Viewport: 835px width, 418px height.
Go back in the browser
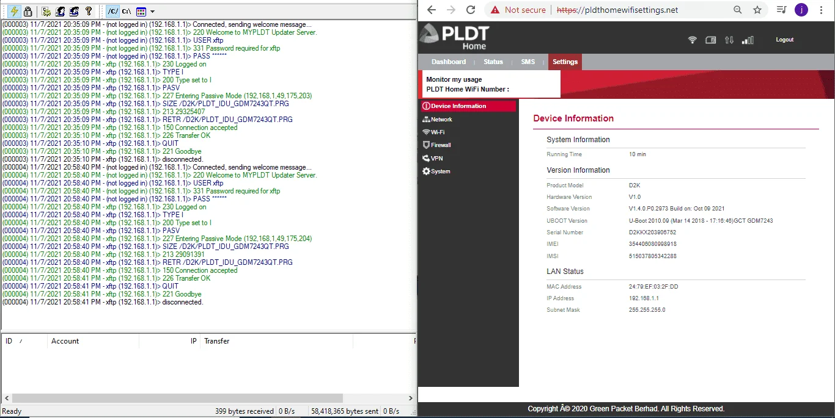(x=431, y=10)
